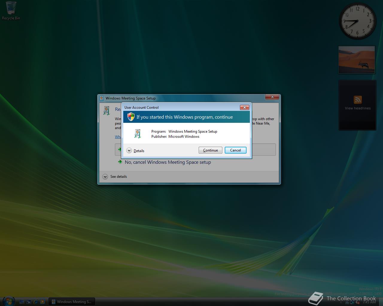Launch Internet Explorer from Quick Launch

36,302
